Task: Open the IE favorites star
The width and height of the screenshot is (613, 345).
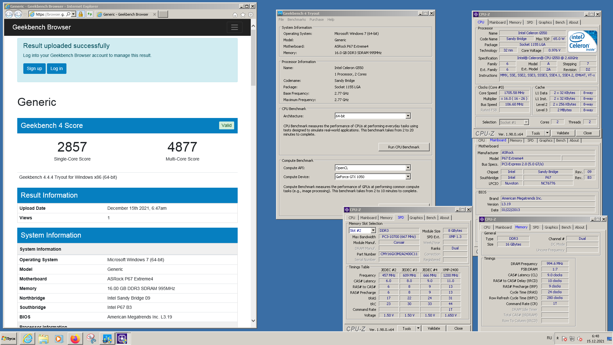Action: 243,15
